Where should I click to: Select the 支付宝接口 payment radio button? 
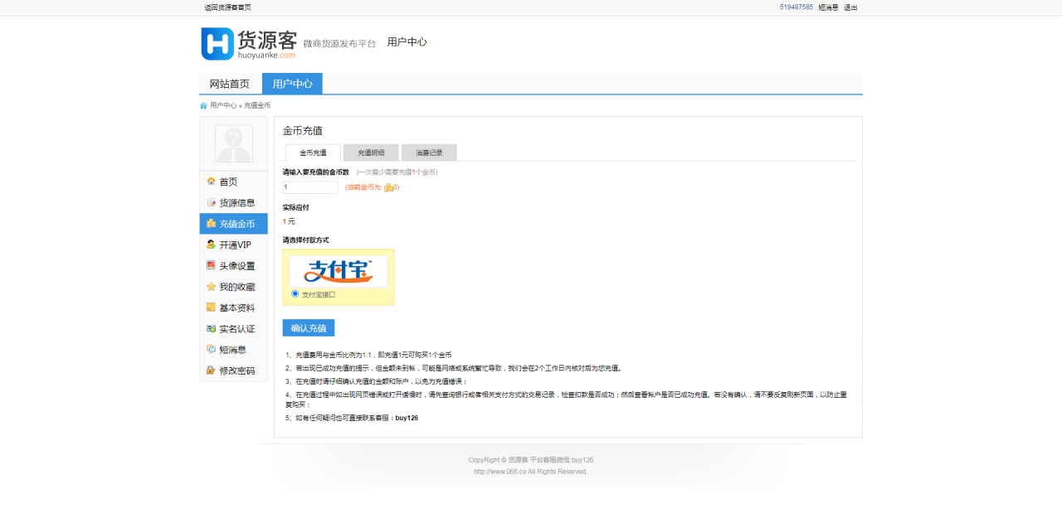(295, 294)
